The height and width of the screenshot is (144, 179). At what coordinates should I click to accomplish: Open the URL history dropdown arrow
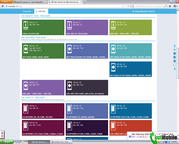coord(126,6)
